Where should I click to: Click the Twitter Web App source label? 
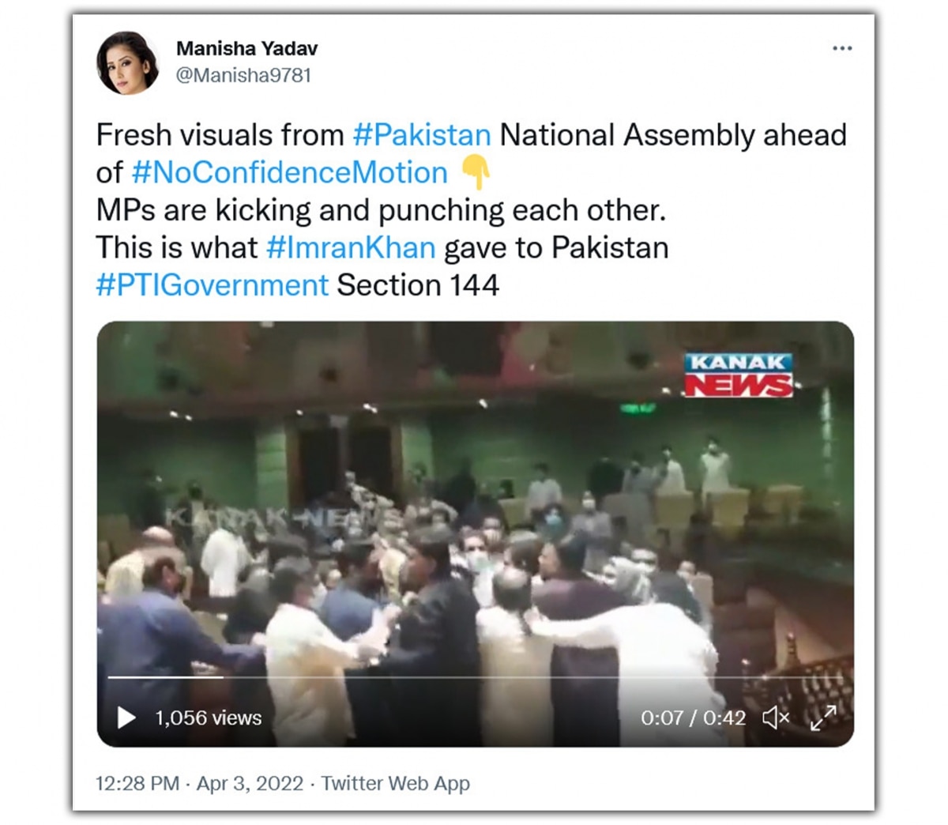pyautogui.click(x=395, y=783)
